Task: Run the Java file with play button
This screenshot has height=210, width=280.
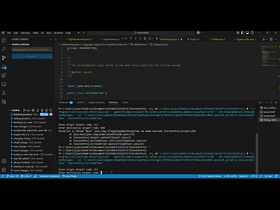Action: point(263,39)
